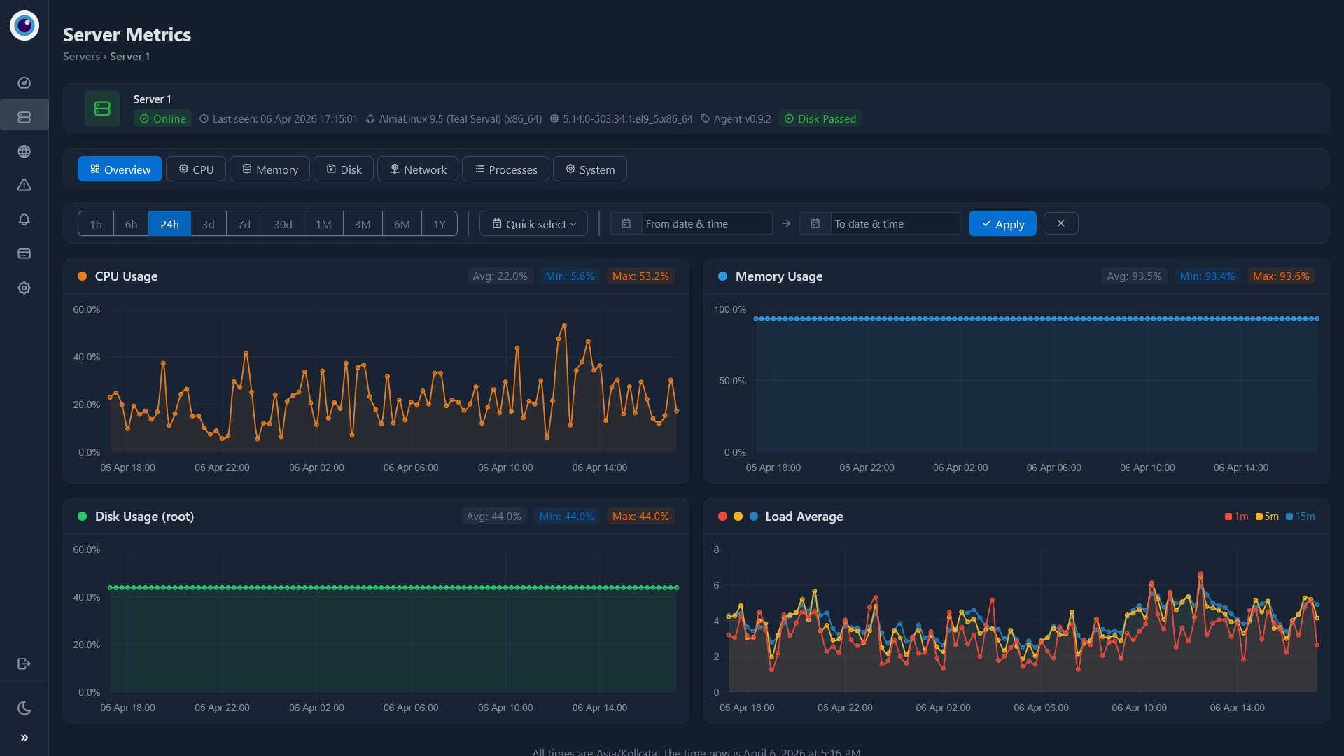Open the From date calendar picker
Image resolution: width=1344 pixels, height=756 pixels.
(626, 224)
